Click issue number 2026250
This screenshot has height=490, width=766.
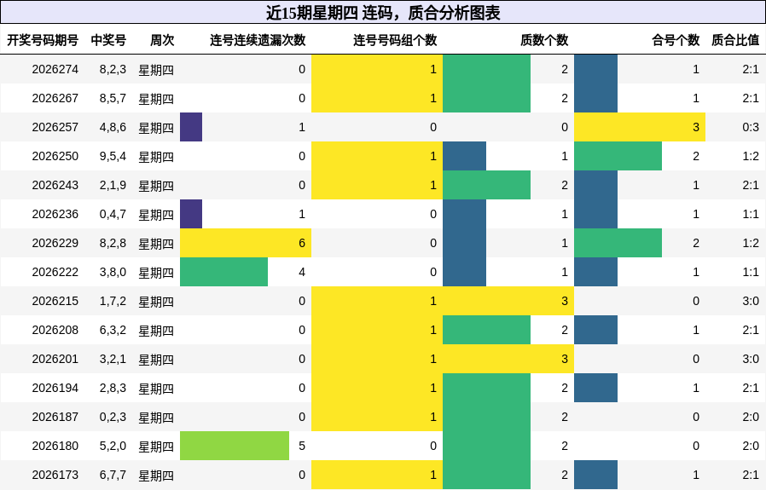click(55, 156)
